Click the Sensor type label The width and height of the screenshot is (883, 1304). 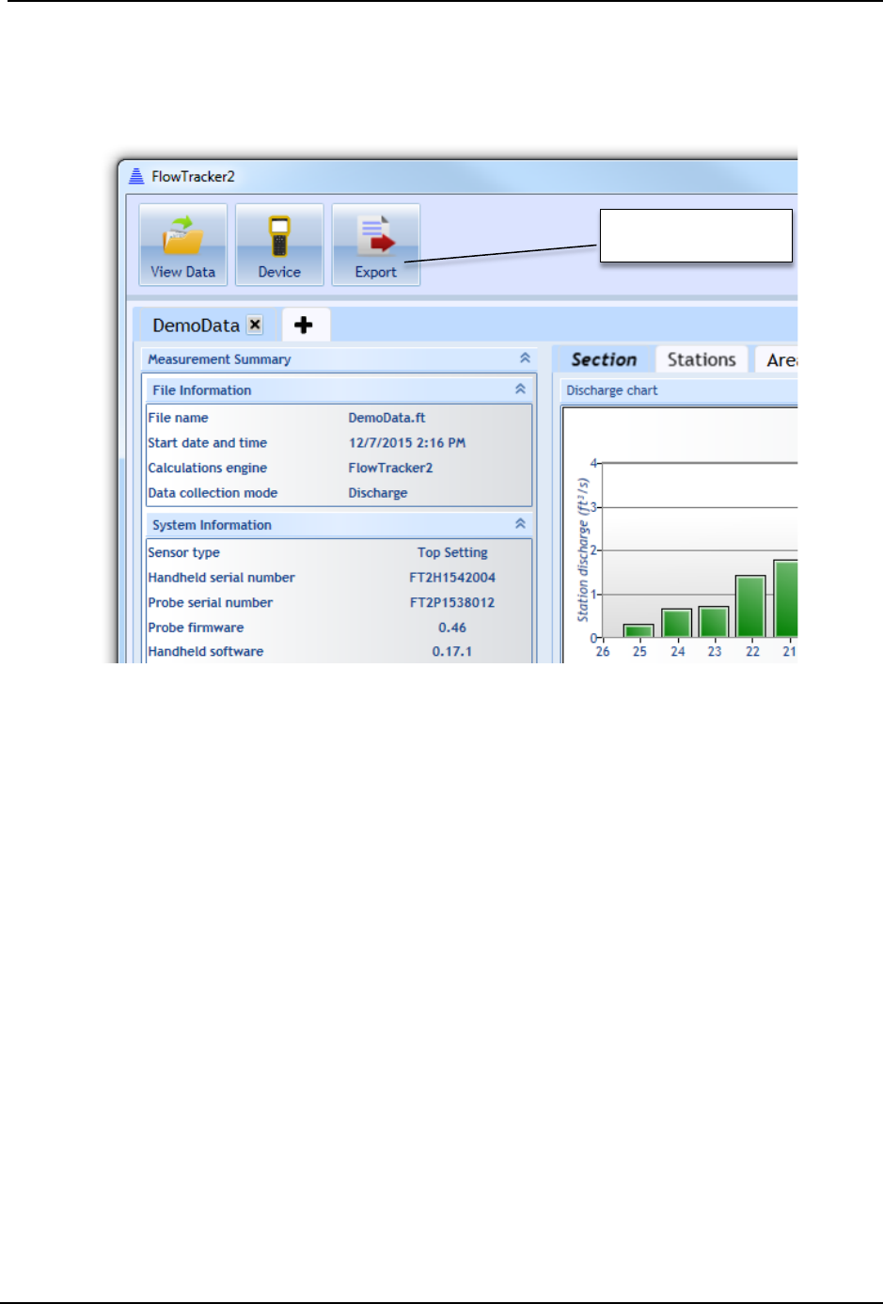[183, 552]
